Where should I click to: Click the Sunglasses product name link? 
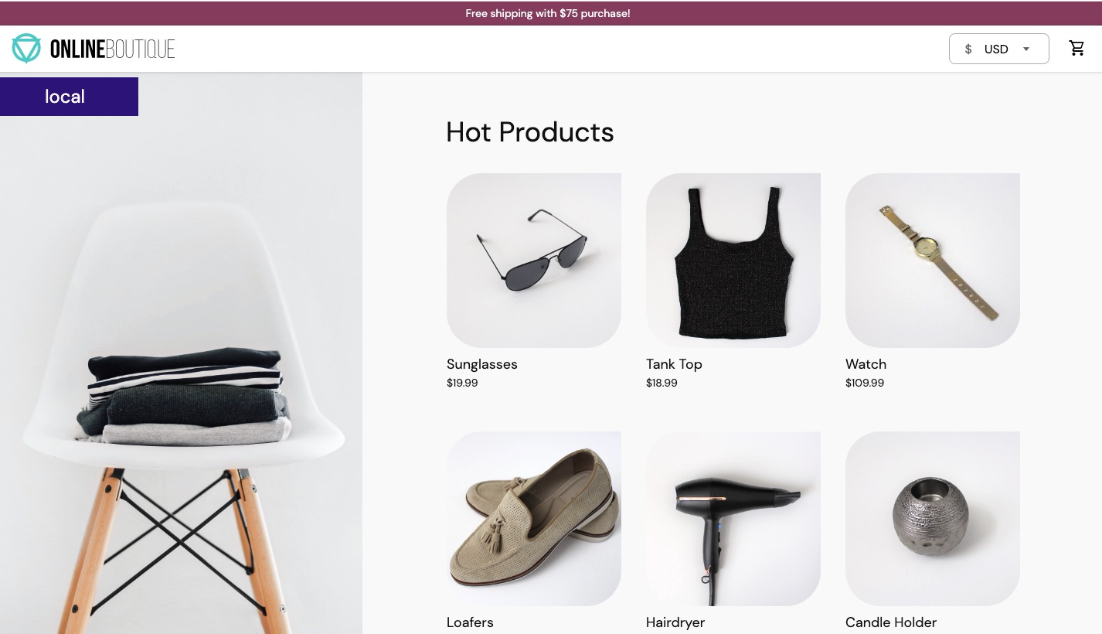tap(482, 364)
